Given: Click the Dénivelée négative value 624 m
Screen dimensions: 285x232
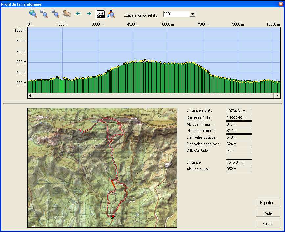Looking at the screenshot, I should pos(239,144).
